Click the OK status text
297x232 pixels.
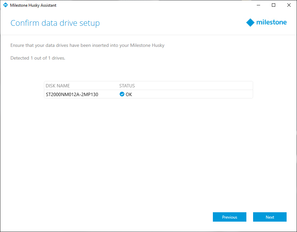pyautogui.click(x=129, y=94)
